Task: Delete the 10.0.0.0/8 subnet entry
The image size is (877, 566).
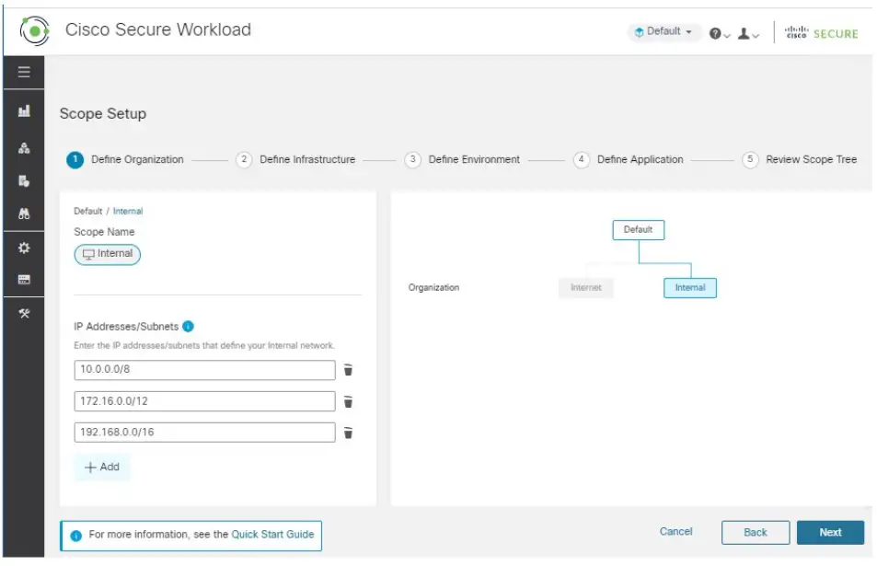Action: (x=348, y=370)
